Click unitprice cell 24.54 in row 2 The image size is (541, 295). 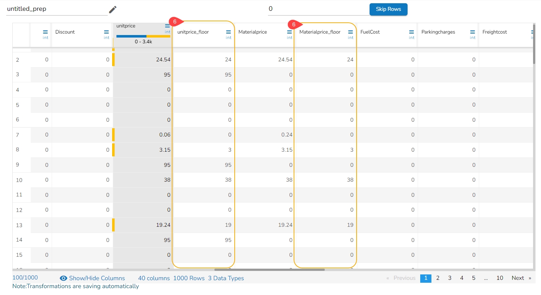[143, 60]
